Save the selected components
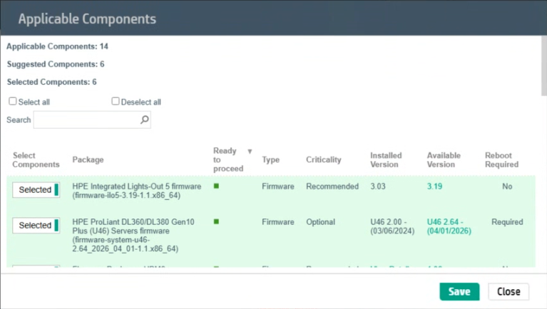547x309 pixels. [459, 292]
